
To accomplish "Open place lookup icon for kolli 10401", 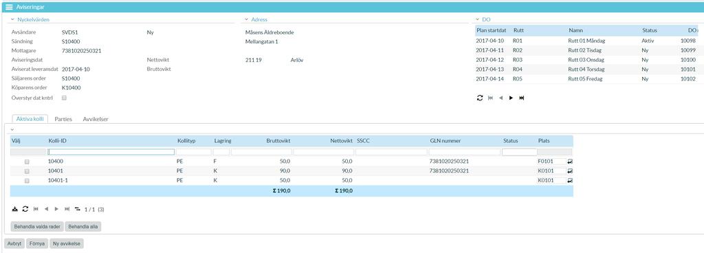I will 570,171.
